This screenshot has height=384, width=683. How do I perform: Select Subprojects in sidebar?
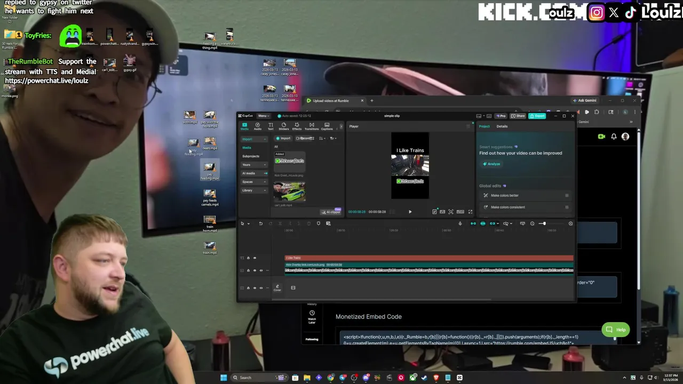(251, 156)
